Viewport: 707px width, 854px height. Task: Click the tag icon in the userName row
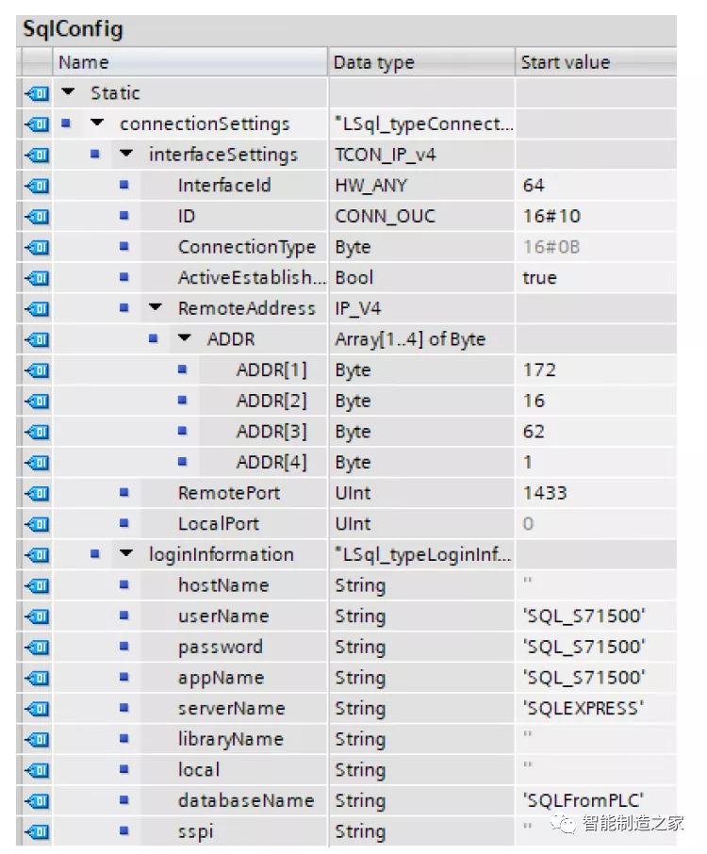[x=37, y=616]
